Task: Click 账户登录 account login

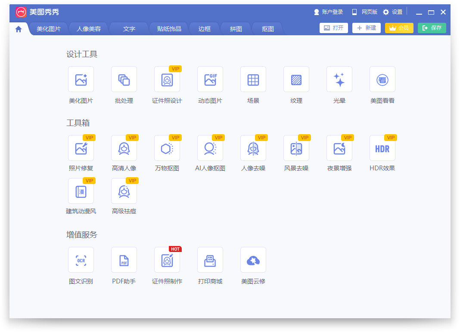Action: pyautogui.click(x=328, y=12)
